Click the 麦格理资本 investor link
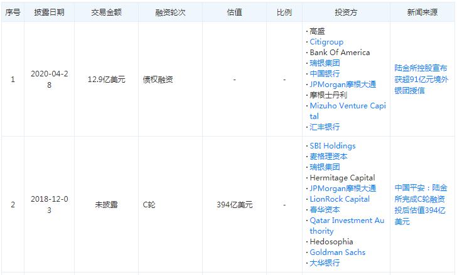 pos(328,157)
